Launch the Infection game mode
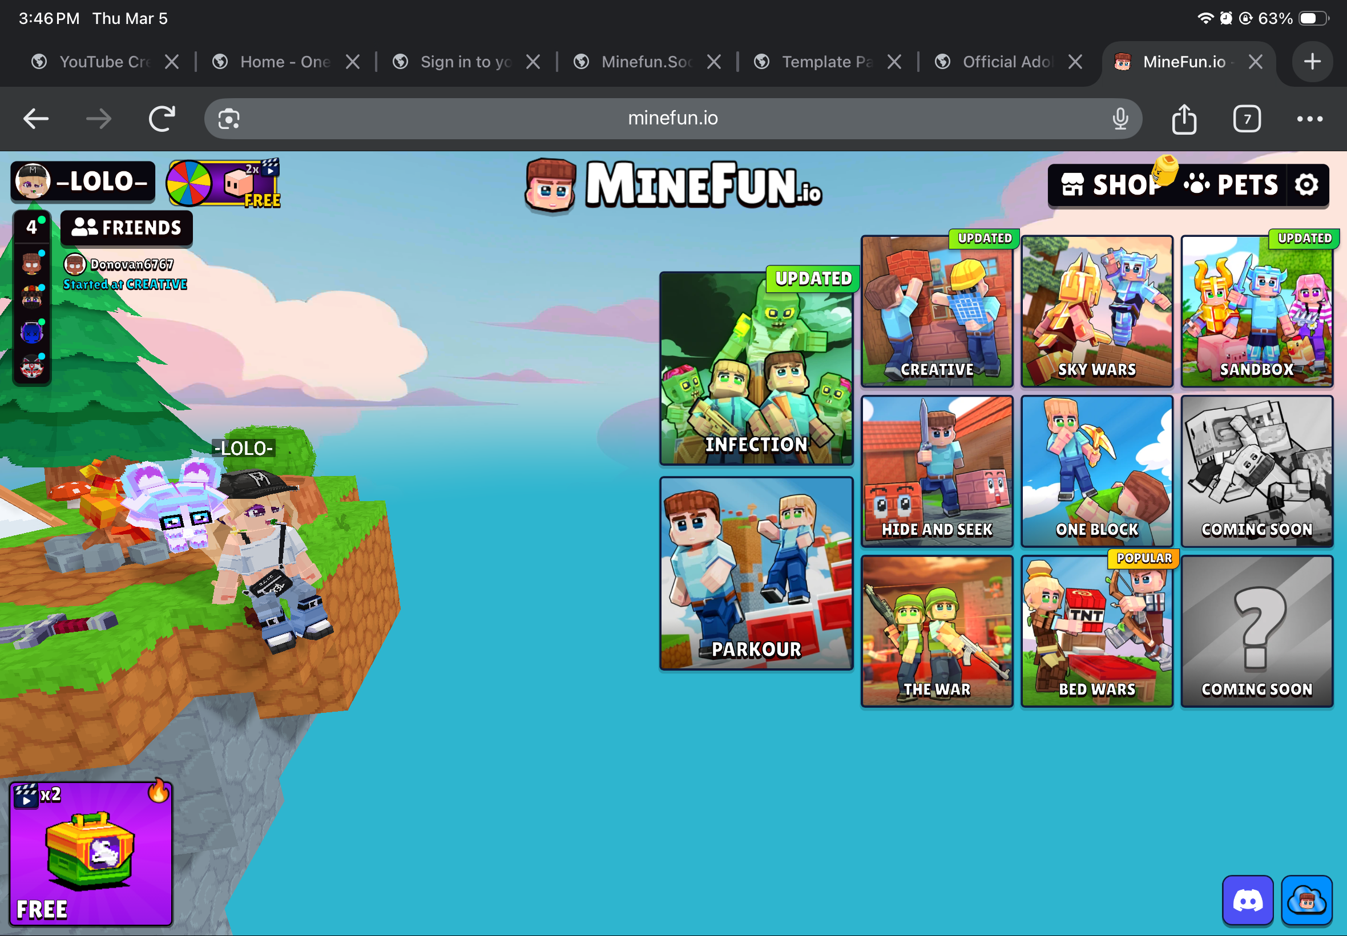This screenshot has height=936, width=1347. coord(756,368)
